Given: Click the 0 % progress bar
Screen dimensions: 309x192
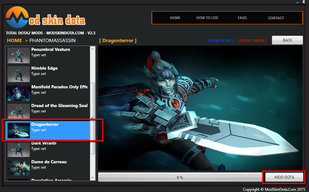Looking at the screenshot, I should coord(180,177).
